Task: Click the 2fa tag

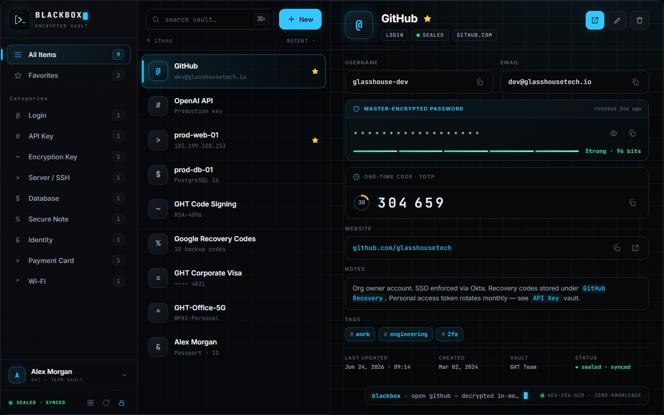Action: [x=450, y=334]
